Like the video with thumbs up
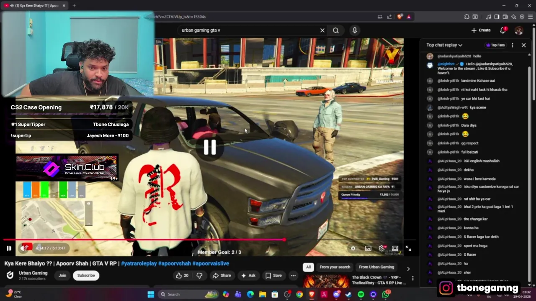This screenshot has width=536, height=301. [182, 275]
